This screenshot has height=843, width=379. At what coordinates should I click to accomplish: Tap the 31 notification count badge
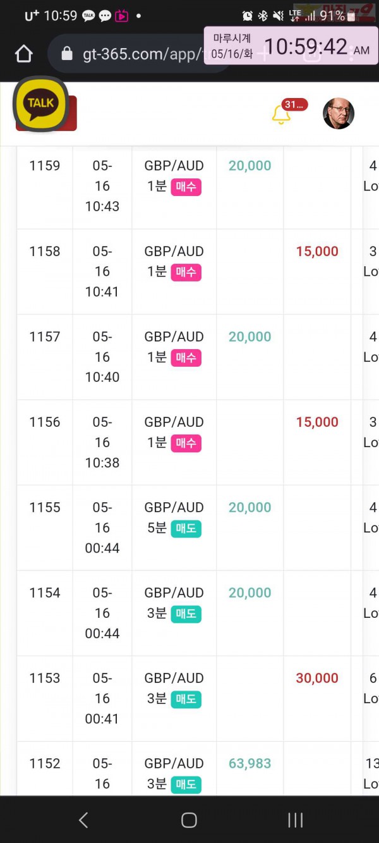[x=295, y=105]
